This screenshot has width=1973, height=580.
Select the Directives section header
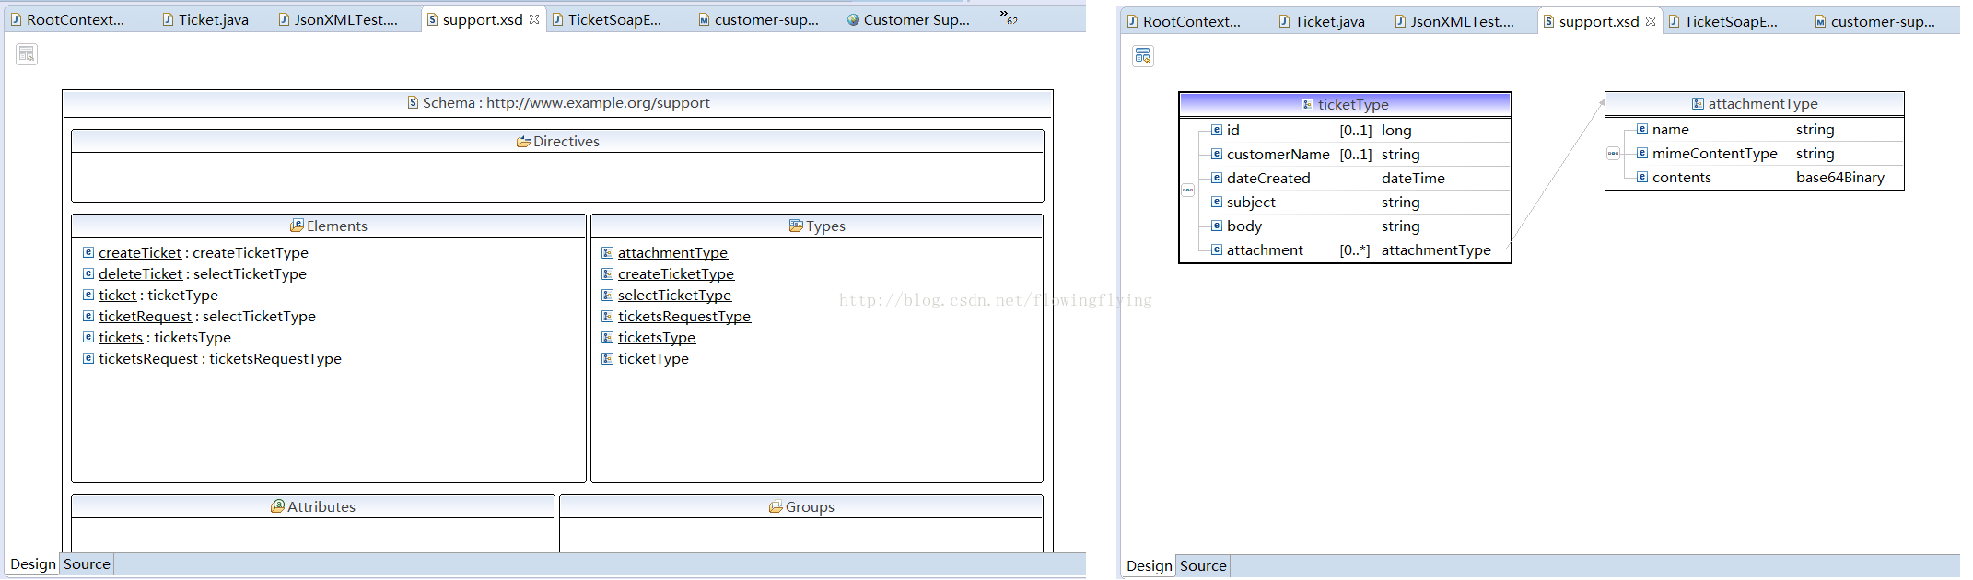tap(557, 142)
